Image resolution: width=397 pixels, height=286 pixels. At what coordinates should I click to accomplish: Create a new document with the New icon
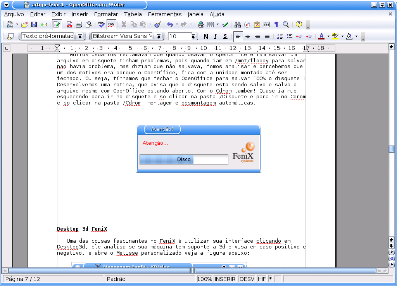(x=10, y=24)
